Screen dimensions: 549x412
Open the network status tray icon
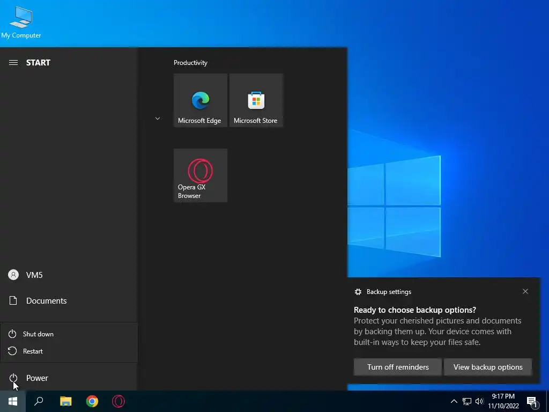[x=467, y=401]
